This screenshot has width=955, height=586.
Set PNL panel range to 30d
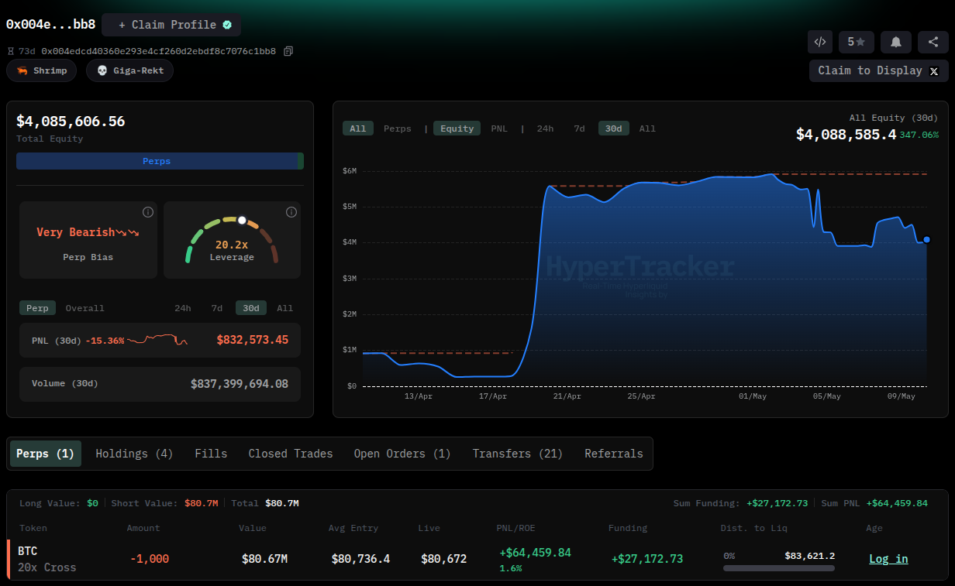pos(251,308)
